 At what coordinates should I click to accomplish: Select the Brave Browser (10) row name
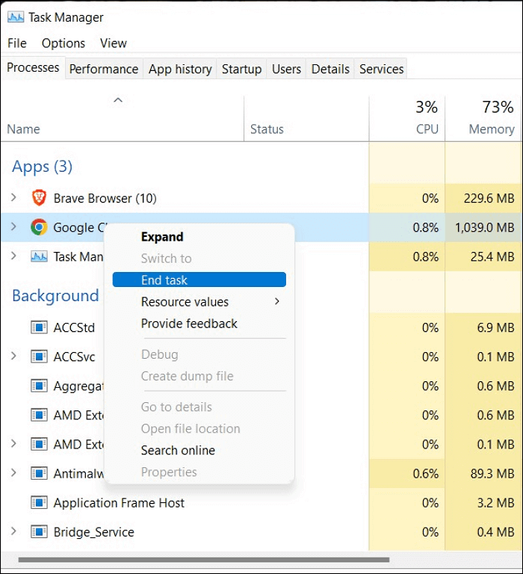click(105, 198)
